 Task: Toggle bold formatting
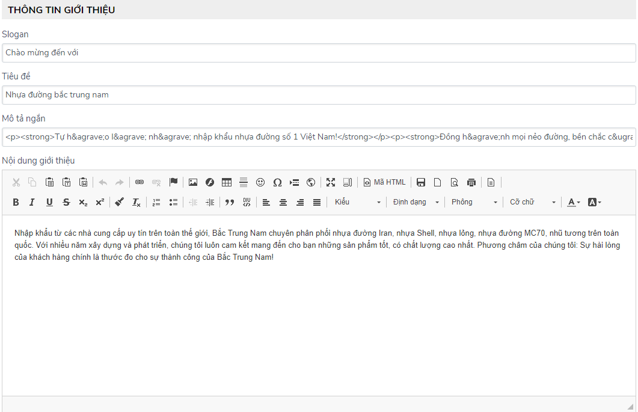point(16,202)
